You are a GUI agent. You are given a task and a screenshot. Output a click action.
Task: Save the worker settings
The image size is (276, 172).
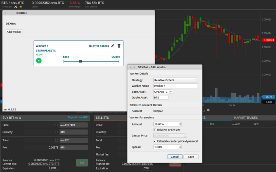tap(191, 157)
